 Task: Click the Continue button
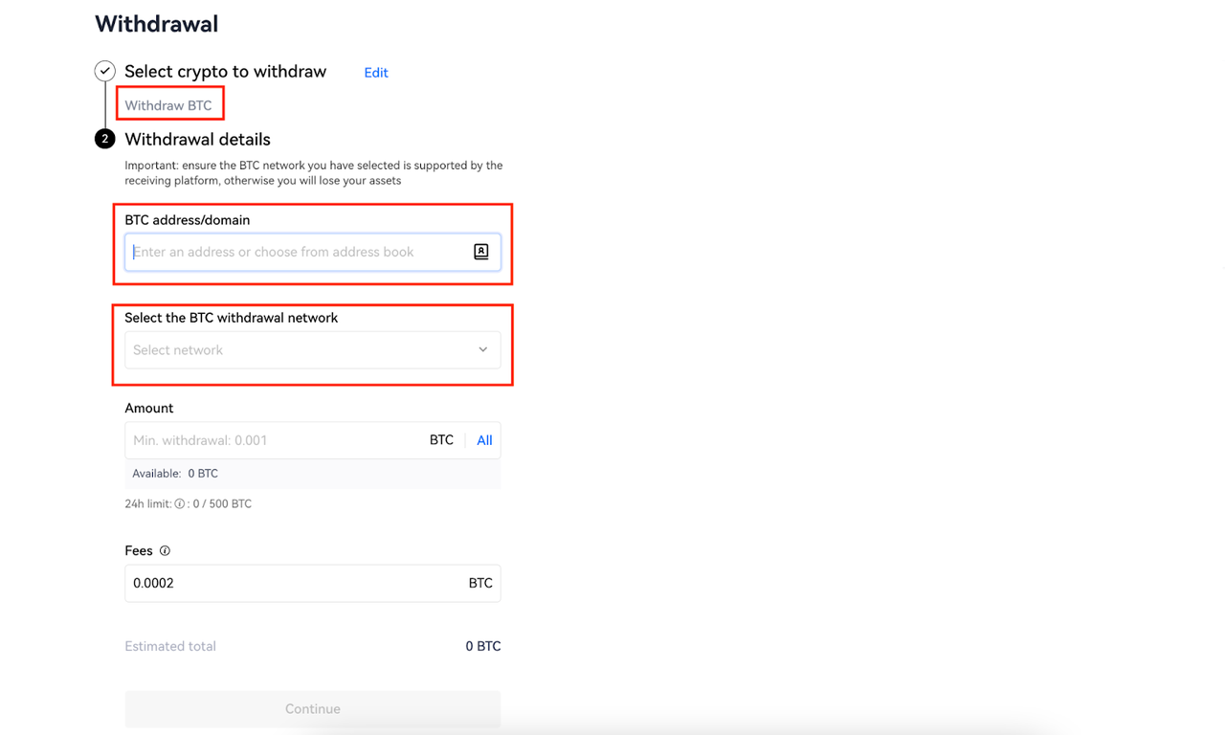[313, 709]
